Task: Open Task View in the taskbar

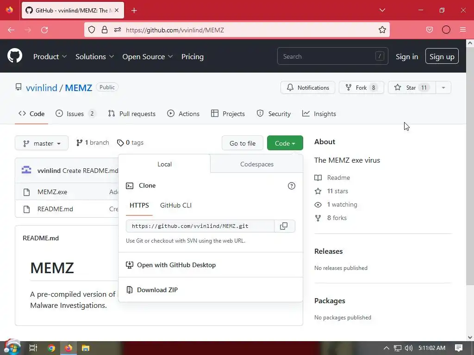Action: pos(33,348)
